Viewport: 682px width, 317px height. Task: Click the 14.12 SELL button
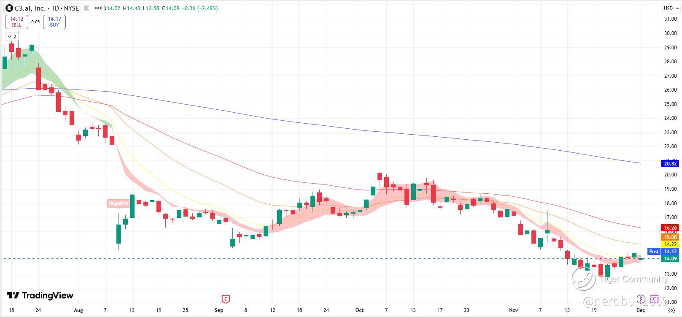pyautogui.click(x=16, y=22)
